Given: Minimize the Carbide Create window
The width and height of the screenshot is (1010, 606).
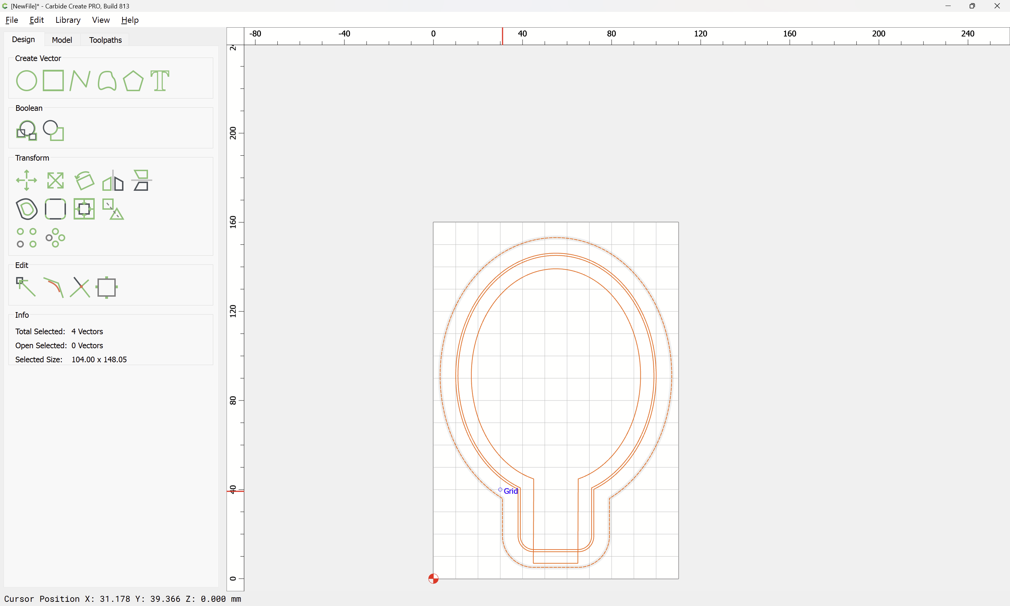Looking at the screenshot, I should (948, 6).
